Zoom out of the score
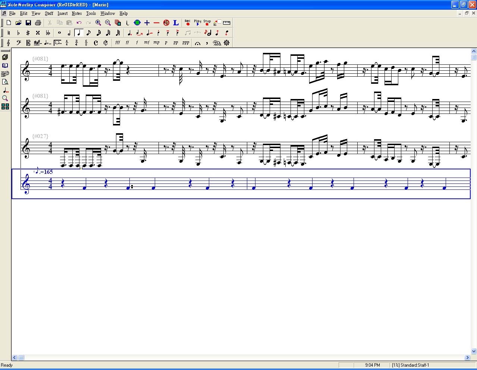 pyautogui.click(x=108, y=23)
